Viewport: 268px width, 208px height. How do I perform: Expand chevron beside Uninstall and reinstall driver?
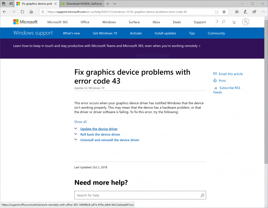click(76, 139)
